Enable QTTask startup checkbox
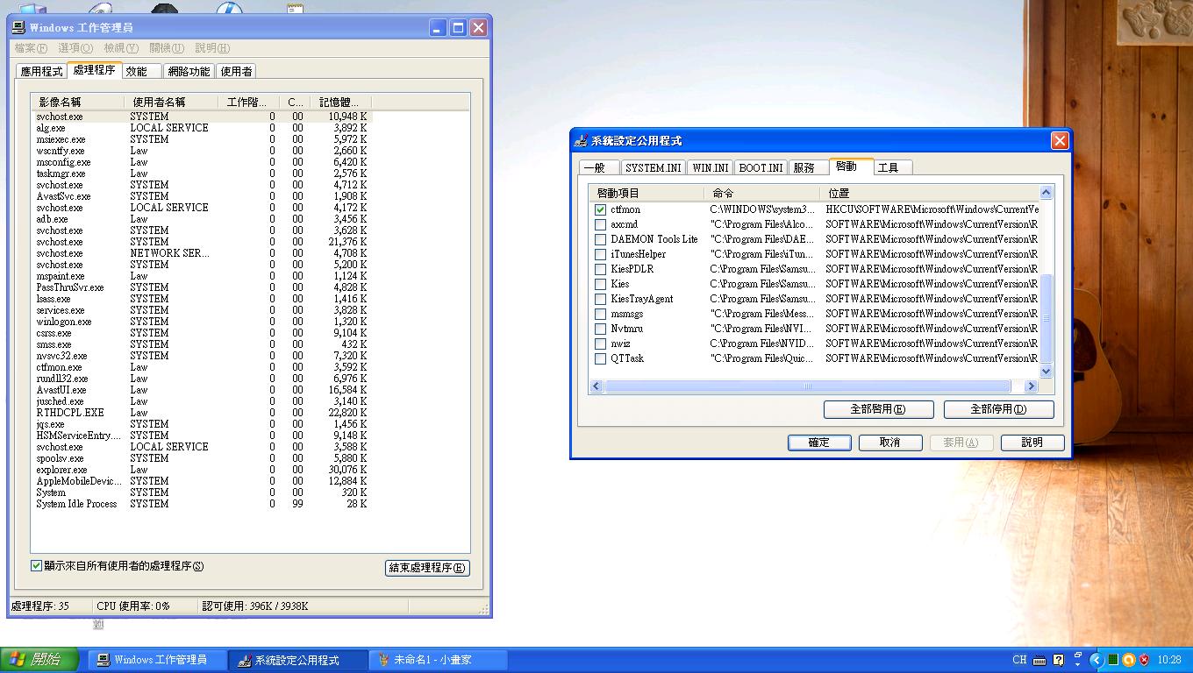Screen dimensions: 1193x673 (x=600, y=358)
